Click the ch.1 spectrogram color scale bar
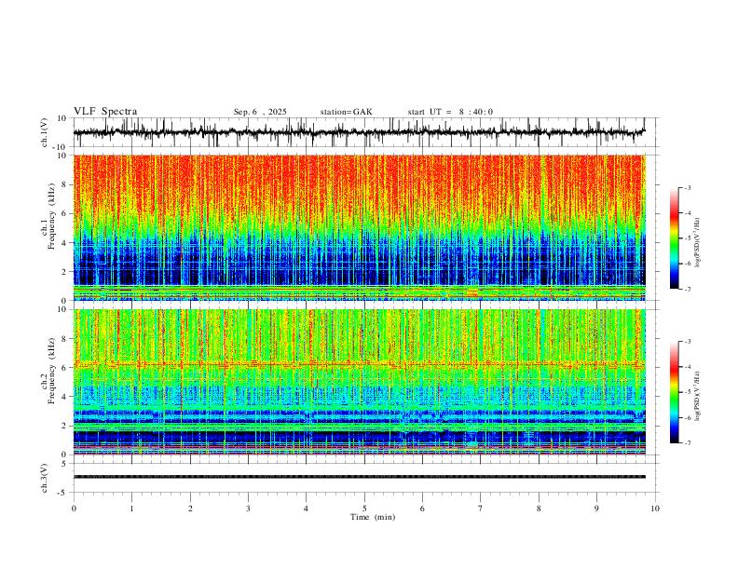This screenshot has height=570, width=738. tap(674, 238)
